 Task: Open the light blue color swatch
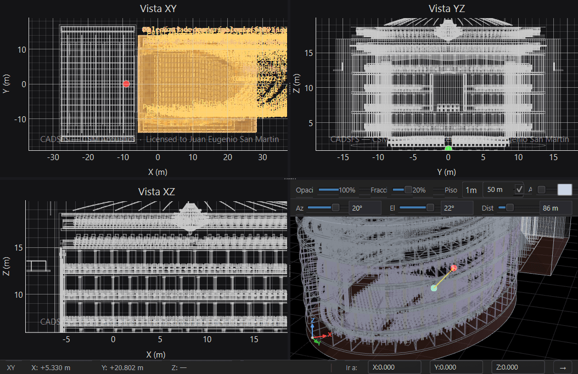565,190
